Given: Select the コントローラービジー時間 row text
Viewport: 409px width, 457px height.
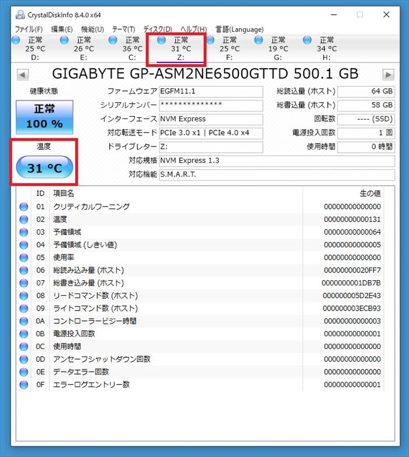Looking at the screenshot, I should (95, 321).
